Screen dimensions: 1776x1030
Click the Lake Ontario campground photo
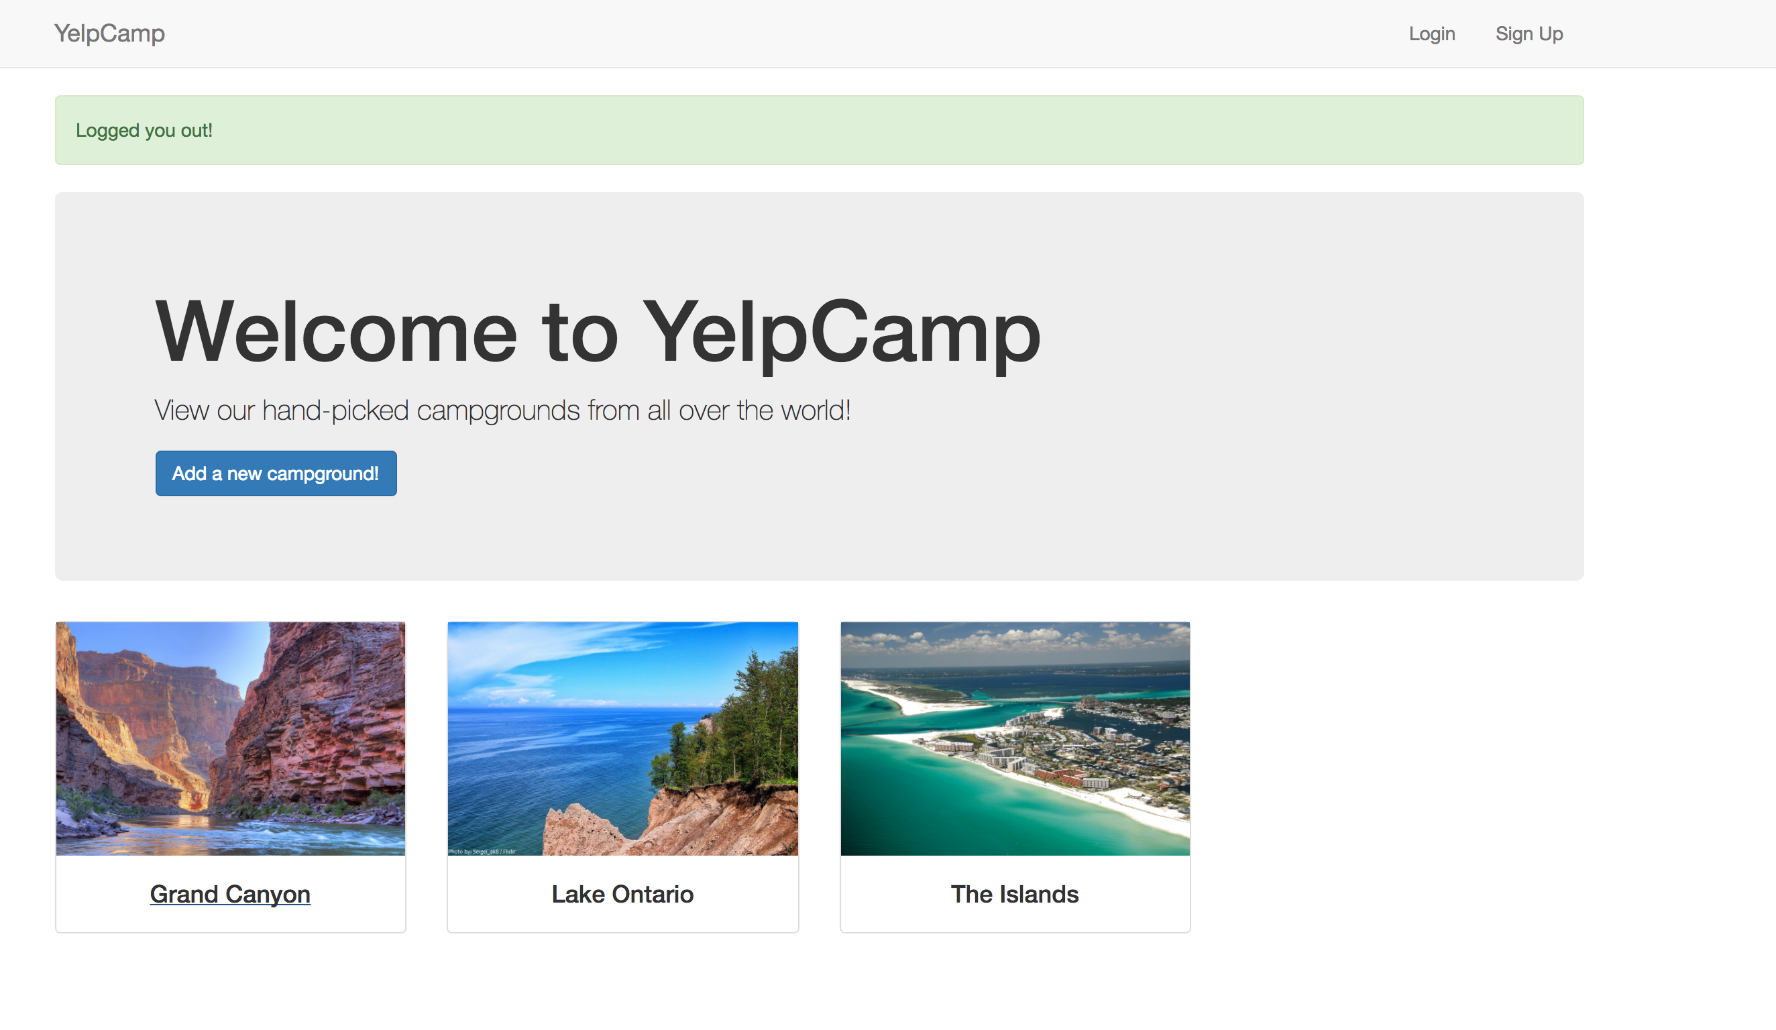[x=622, y=738]
